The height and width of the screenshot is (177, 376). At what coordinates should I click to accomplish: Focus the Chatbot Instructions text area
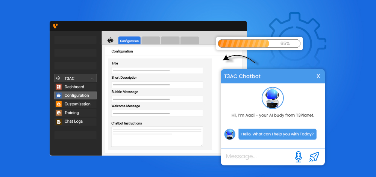pyautogui.click(x=157, y=136)
